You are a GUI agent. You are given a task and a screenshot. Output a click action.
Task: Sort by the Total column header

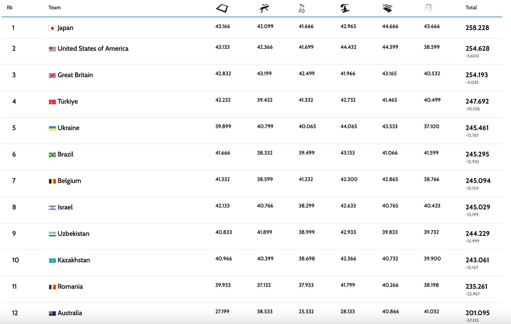pyautogui.click(x=471, y=7)
